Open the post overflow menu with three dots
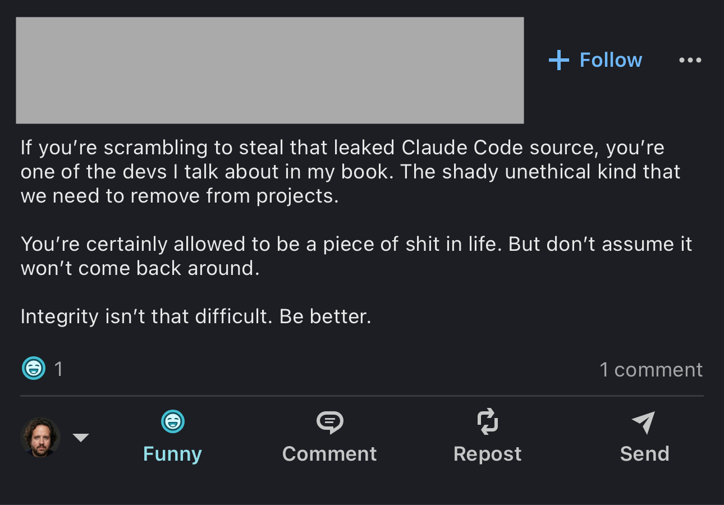Viewport: 724px width, 505px height. (x=690, y=60)
